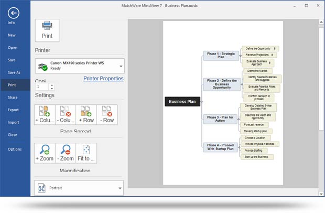The image size is (325, 213).
Task: Click Identify Needed Materials and Supplies
Action: [263, 79]
